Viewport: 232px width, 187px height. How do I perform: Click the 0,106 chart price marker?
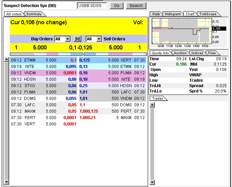(219, 29)
